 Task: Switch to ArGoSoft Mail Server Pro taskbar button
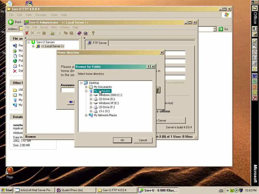coord(35,190)
